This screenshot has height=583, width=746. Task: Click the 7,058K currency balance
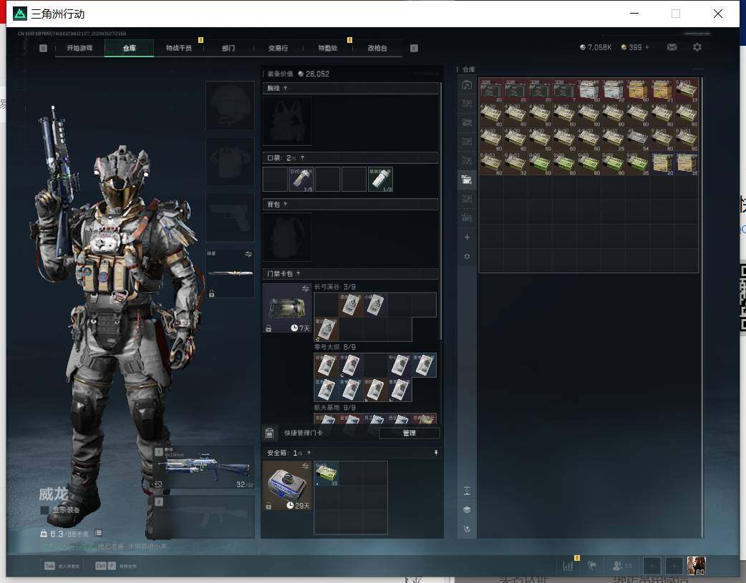click(x=596, y=47)
